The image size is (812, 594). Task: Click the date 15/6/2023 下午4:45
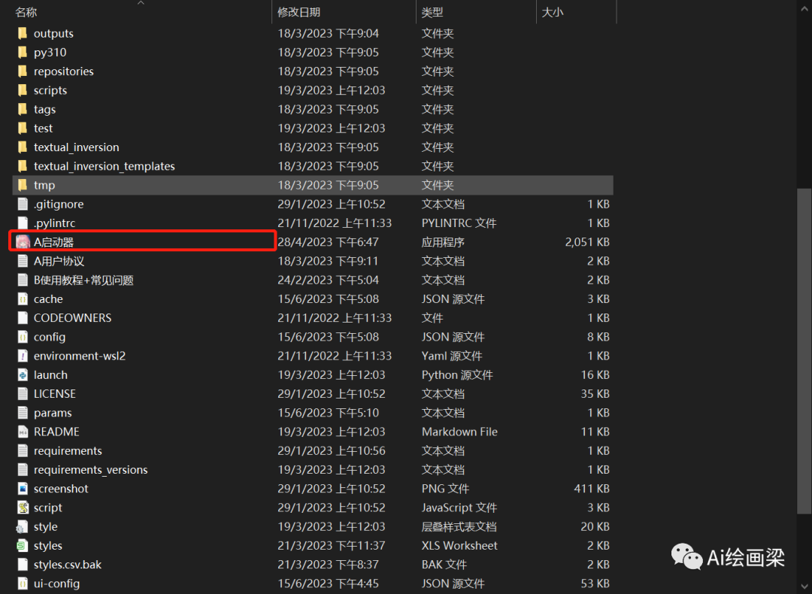(x=329, y=583)
